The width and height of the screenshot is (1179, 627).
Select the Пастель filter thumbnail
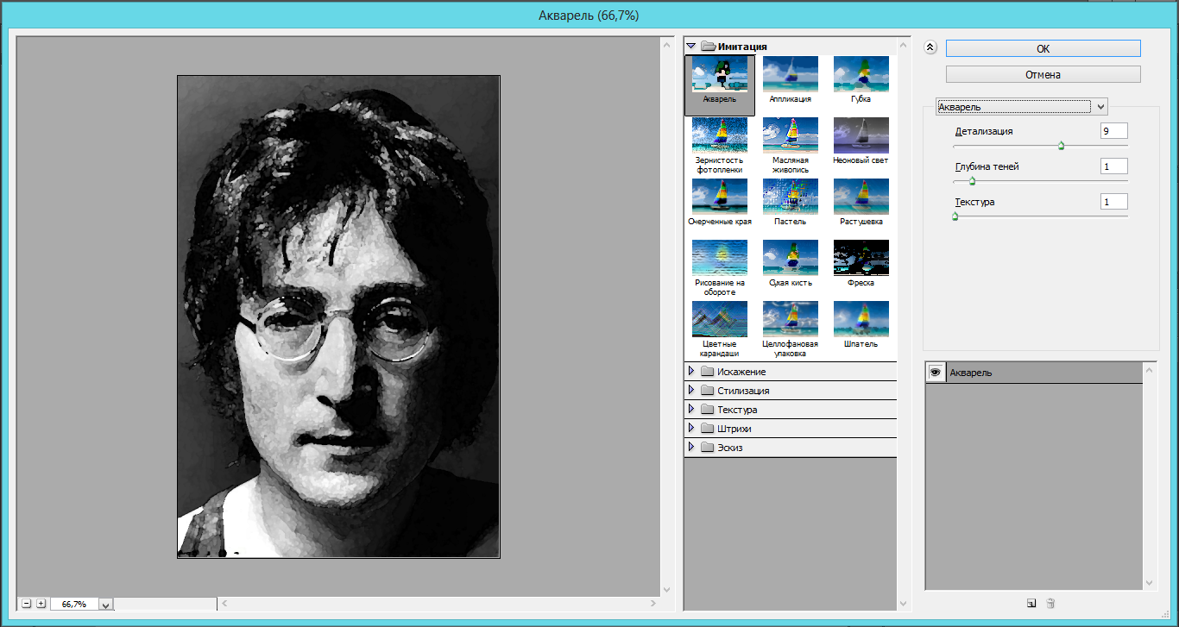coord(791,203)
